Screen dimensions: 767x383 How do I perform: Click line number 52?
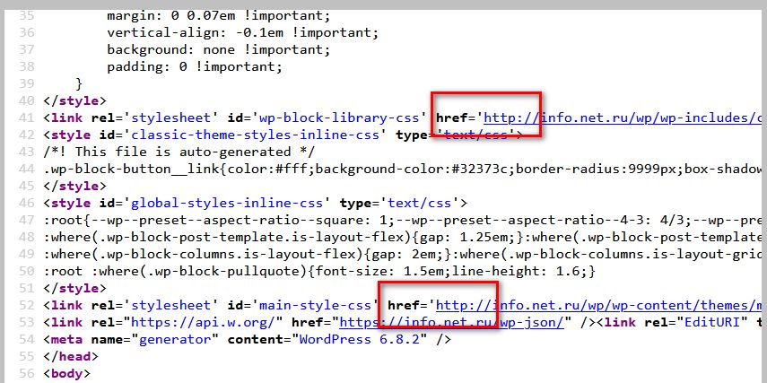click(x=26, y=305)
